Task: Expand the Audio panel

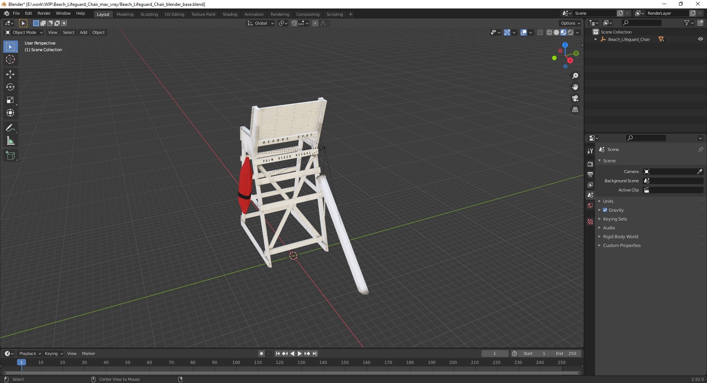Action: point(609,228)
